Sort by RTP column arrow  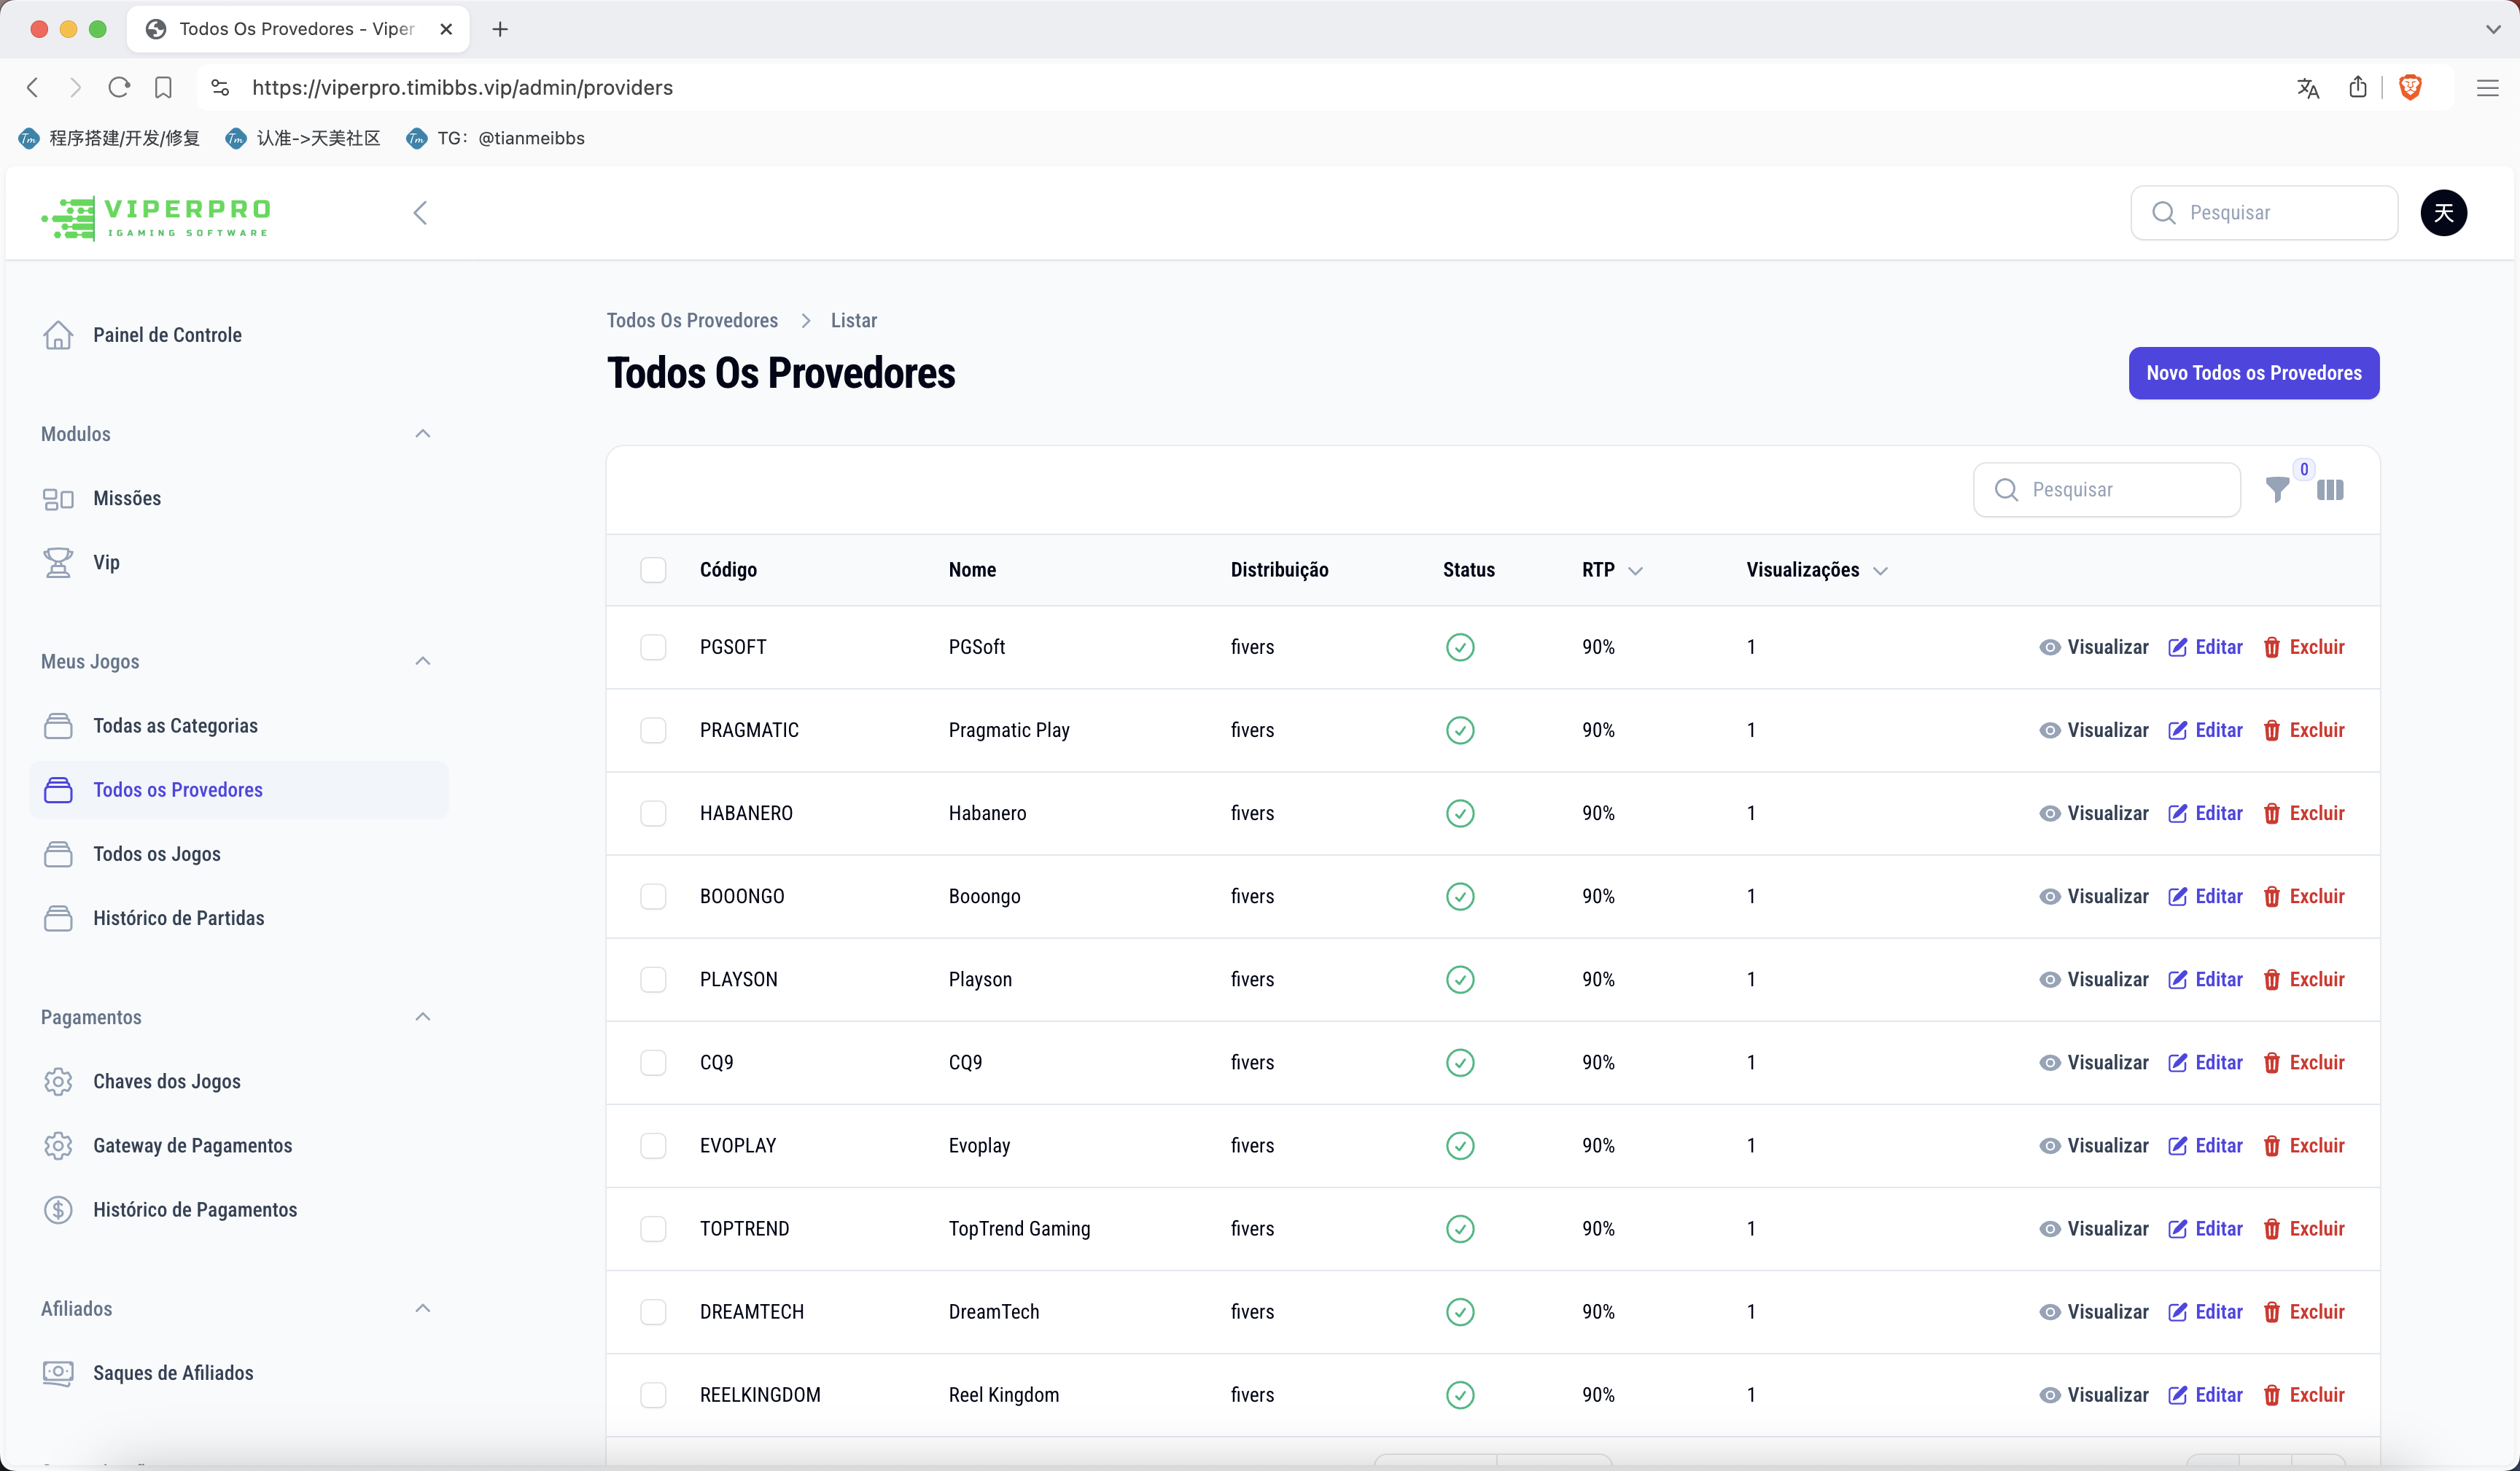pyautogui.click(x=1636, y=571)
